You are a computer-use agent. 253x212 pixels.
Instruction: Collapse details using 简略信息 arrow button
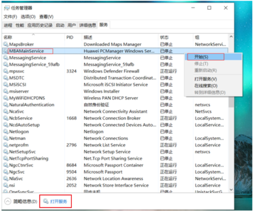coord(8,201)
